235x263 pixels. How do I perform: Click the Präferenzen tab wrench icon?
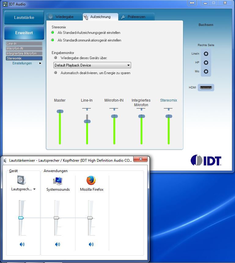(x=123, y=17)
